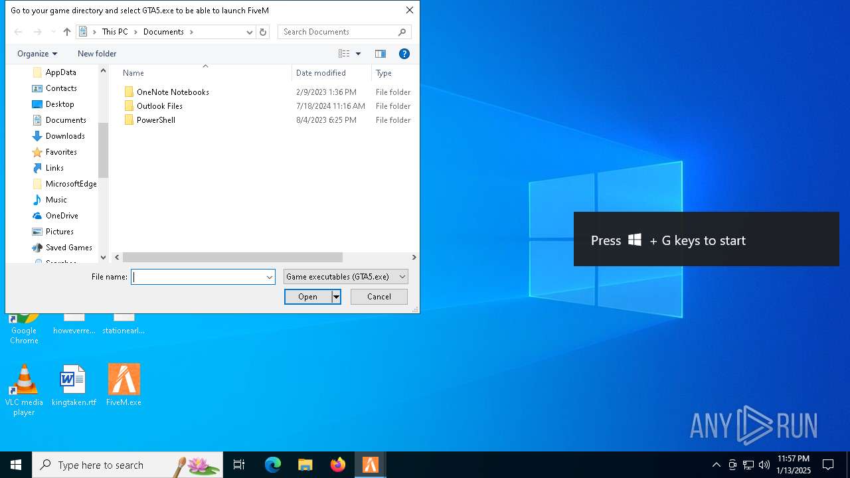Expand the address bar history dropdown
The height and width of the screenshot is (478, 850).
pos(250,32)
